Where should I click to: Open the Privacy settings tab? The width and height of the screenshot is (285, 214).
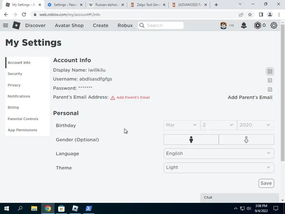tap(28, 85)
